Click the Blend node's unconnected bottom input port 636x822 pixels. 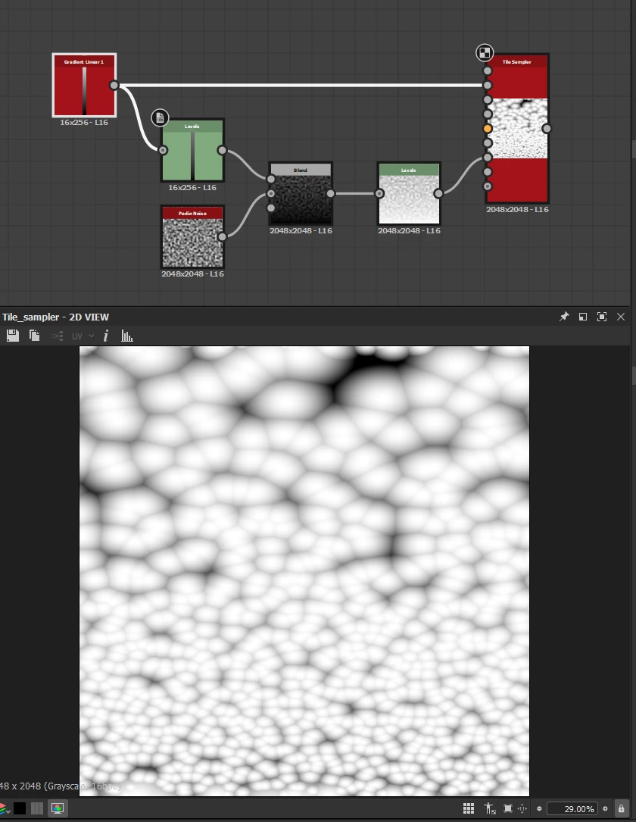pyautogui.click(x=271, y=208)
